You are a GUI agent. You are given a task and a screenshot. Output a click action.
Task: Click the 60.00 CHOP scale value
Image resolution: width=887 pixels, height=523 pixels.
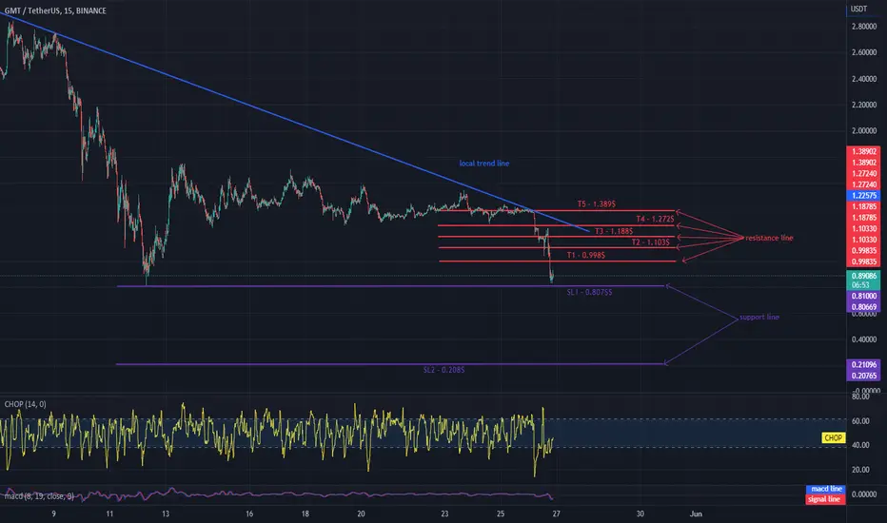click(860, 421)
